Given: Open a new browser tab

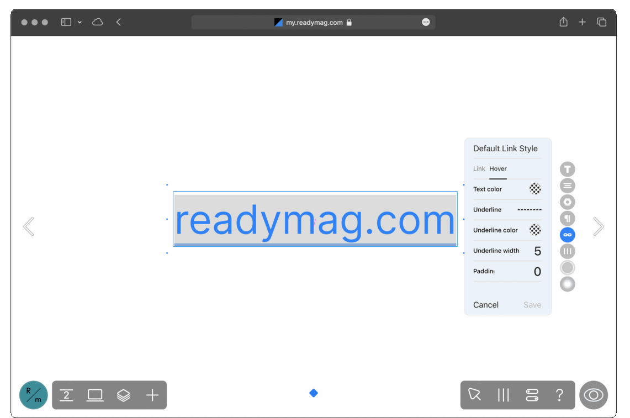Looking at the screenshot, I should click(x=582, y=22).
